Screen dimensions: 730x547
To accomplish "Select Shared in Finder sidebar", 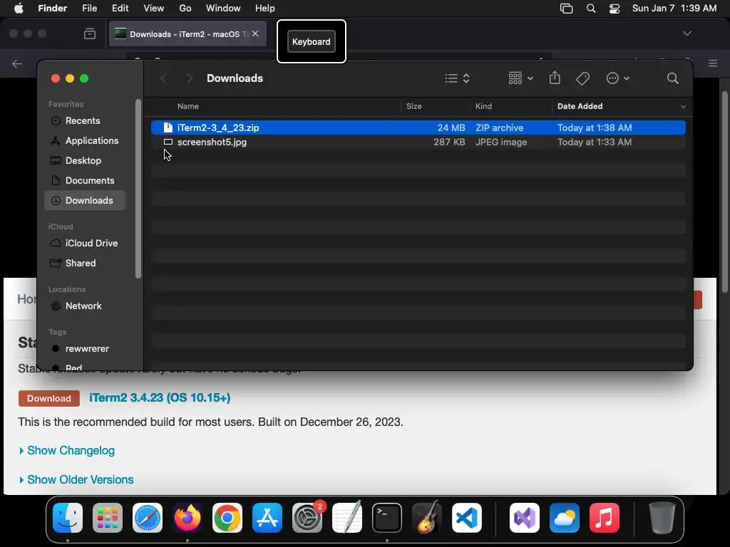I will (85, 264).
